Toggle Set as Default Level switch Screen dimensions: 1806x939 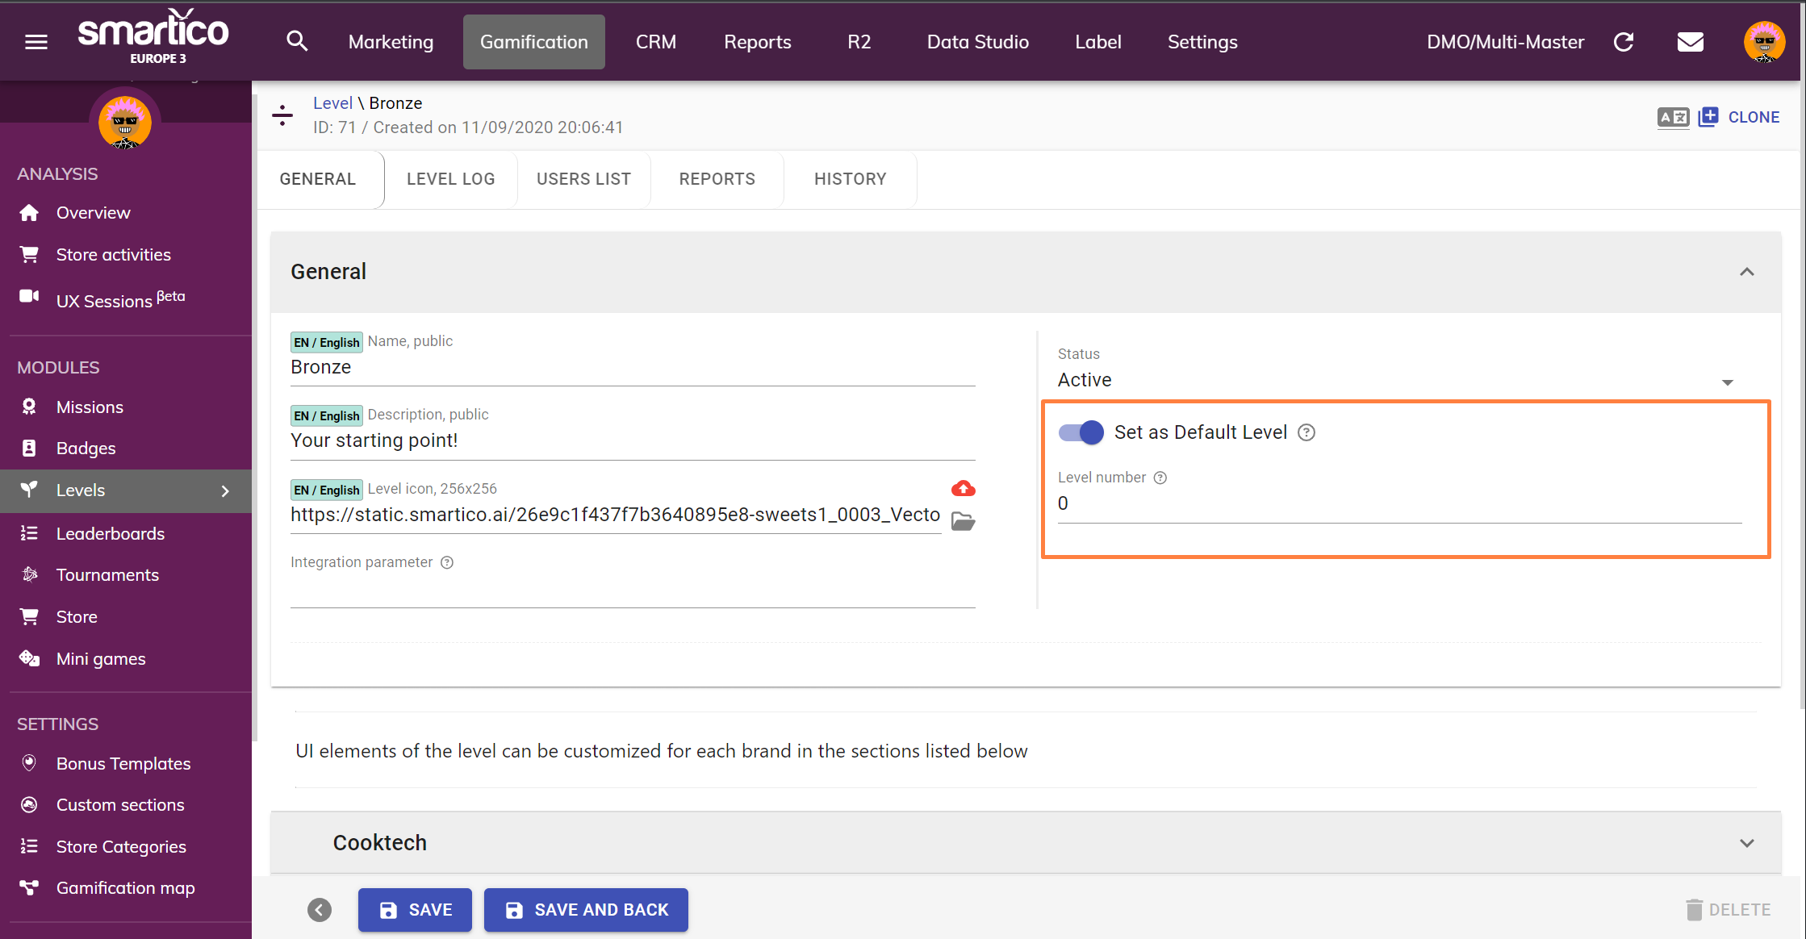point(1081,432)
